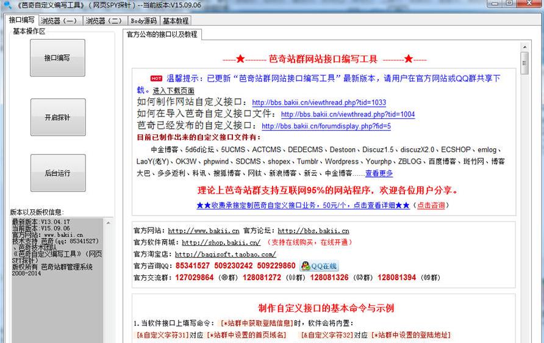Open the 浏览器(二) tab
This screenshot has width=544, height=343.
click(x=104, y=21)
